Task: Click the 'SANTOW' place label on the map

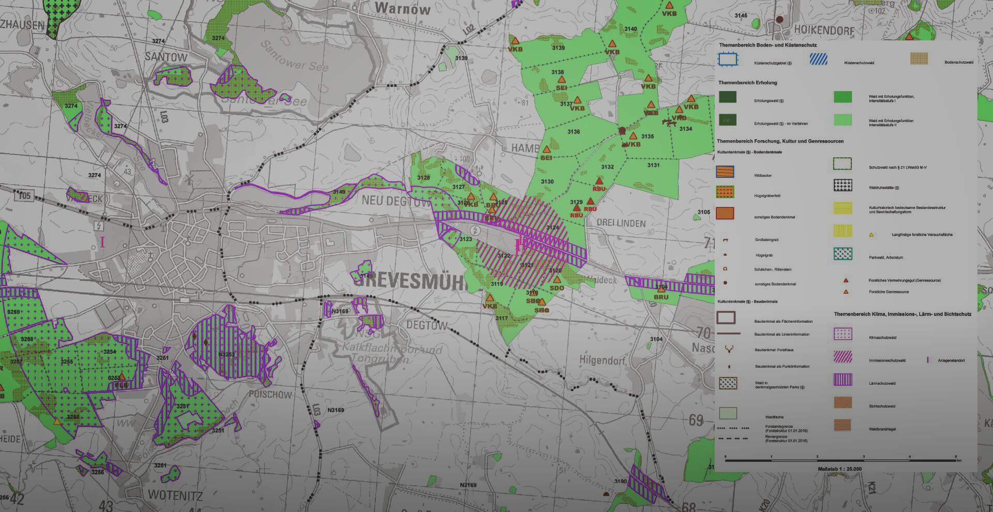Action: click(166, 57)
